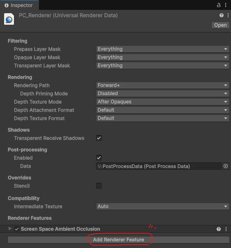Image resolution: width=231 pixels, height=248 pixels.
Task: Open the Depth Priming Mode dropdown
Action: [162, 94]
